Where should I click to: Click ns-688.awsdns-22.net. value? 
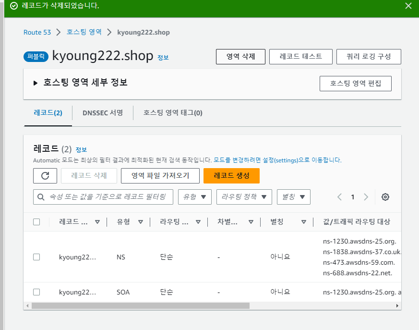[x=358, y=273]
